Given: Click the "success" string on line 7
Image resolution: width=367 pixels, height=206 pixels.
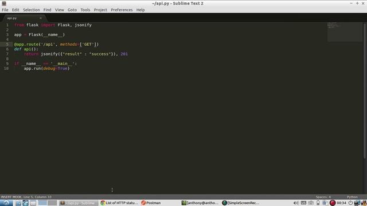Looking at the screenshot, I should pos(100,54).
